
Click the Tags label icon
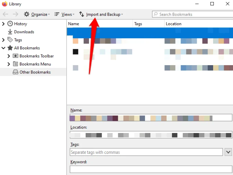10,40
